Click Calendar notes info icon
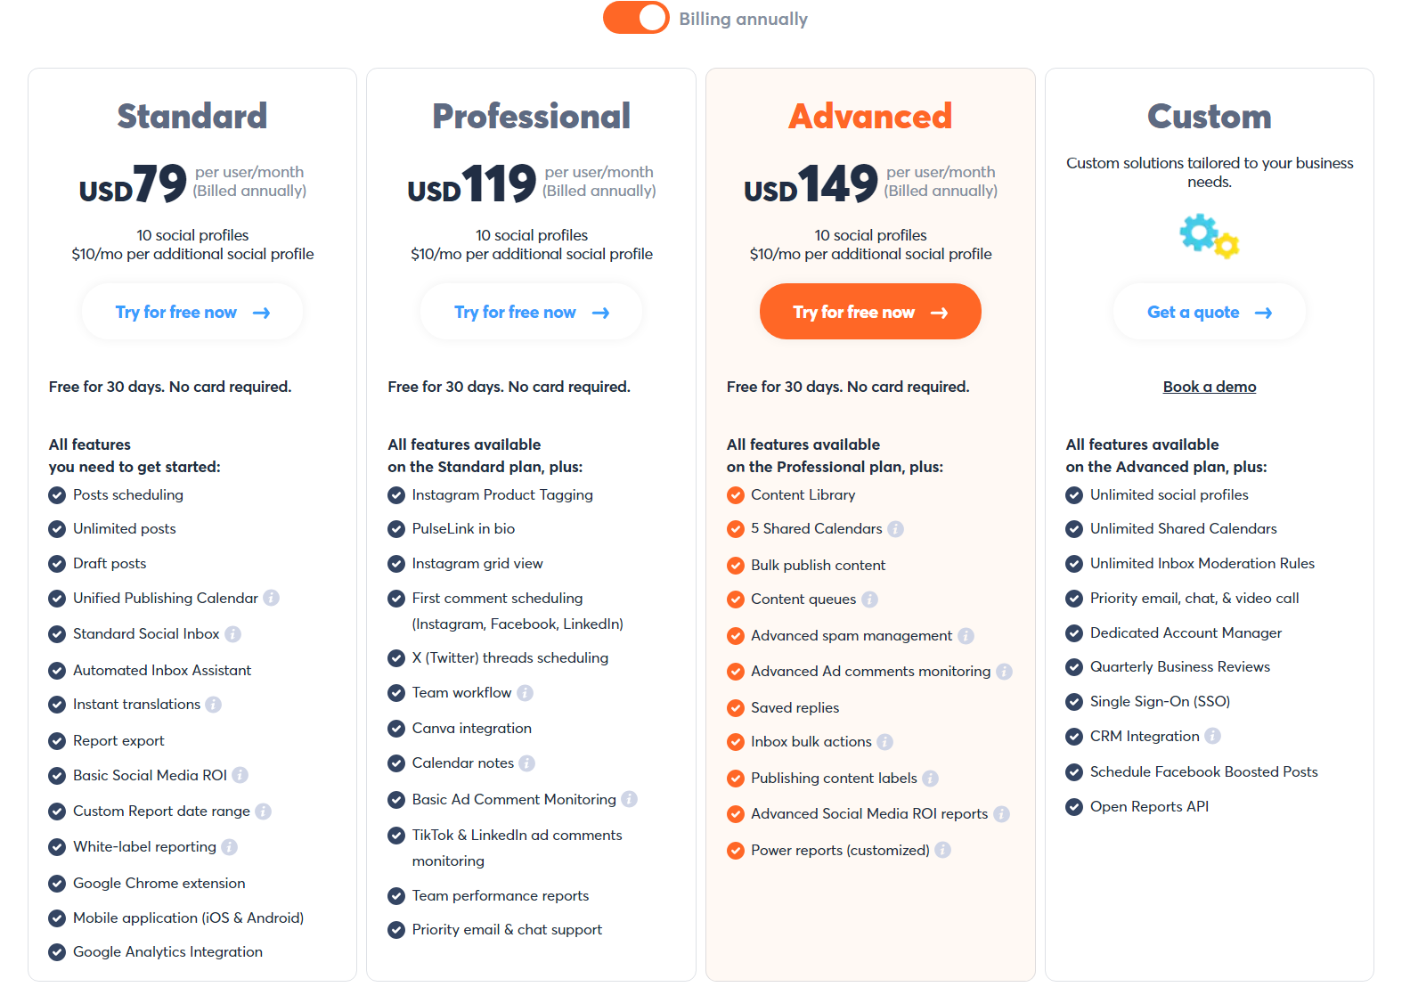 (527, 763)
